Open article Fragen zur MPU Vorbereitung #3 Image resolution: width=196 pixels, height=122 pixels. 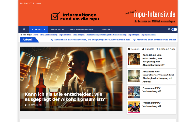pyautogui.click(x=152, y=90)
